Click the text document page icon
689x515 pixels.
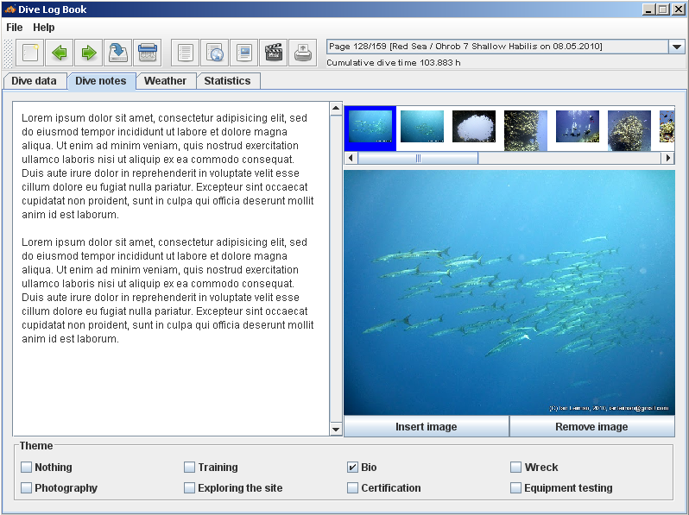[x=185, y=53]
